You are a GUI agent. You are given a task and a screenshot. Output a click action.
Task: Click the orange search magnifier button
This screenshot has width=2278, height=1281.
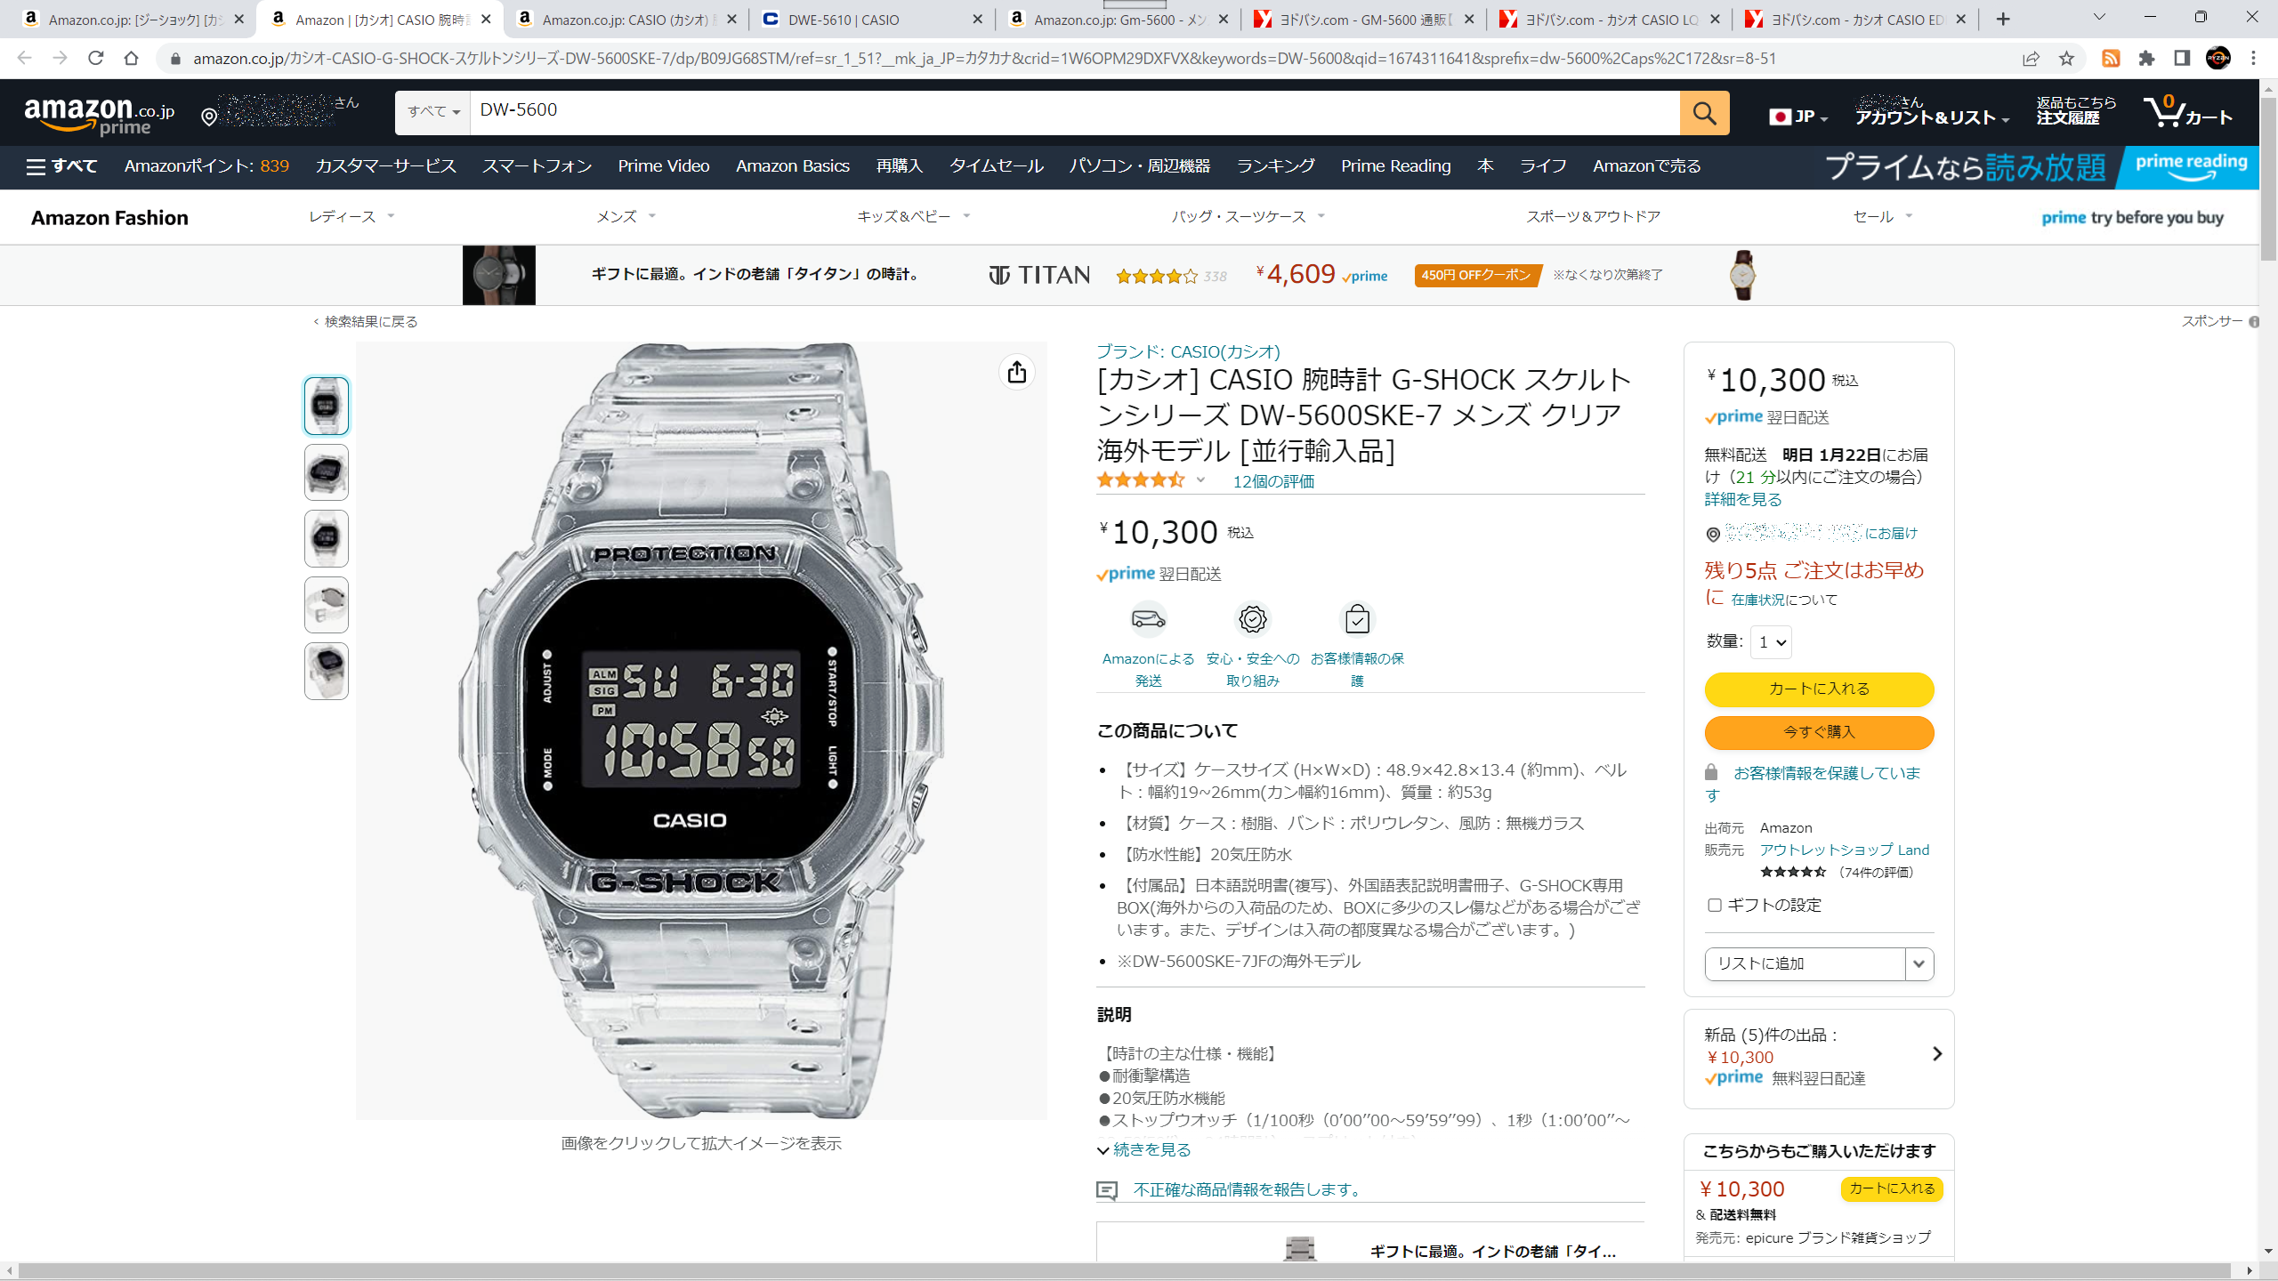coord(1704,113)
